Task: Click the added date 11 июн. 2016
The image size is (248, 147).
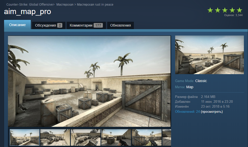Action: coord(211,101)
